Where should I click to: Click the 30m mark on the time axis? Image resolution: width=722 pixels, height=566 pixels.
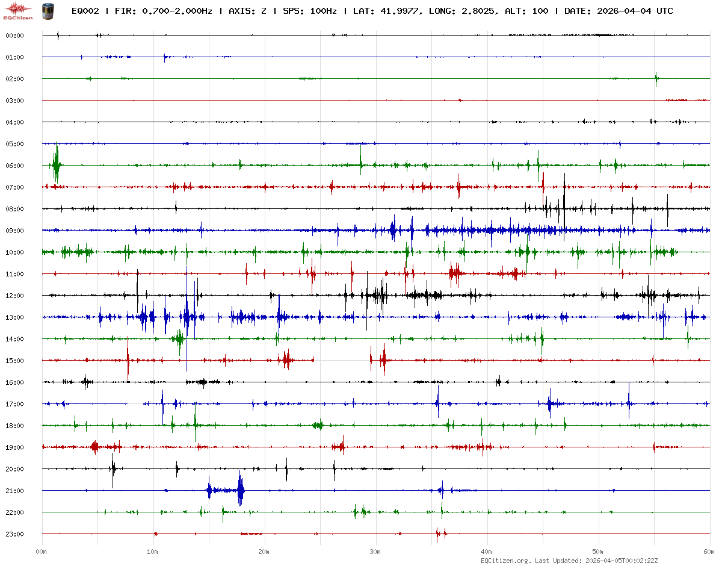point(375,552)
